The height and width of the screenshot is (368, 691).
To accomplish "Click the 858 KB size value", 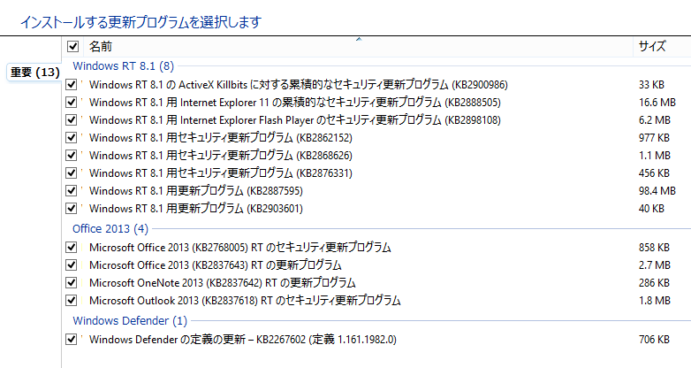I will [654, 247].
